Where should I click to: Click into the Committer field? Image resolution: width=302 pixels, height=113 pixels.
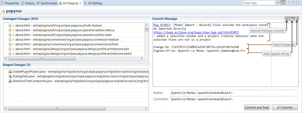point(234,99)
